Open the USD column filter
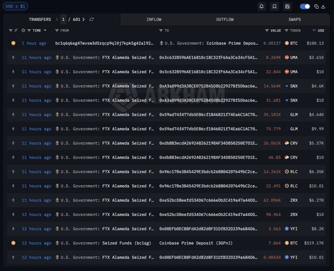Image resolution: width=334 pixels, height=271 pixels. coord(314,30)
